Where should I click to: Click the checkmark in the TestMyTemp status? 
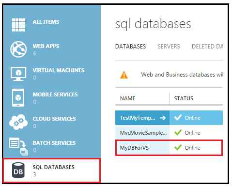tap(178, 117)
